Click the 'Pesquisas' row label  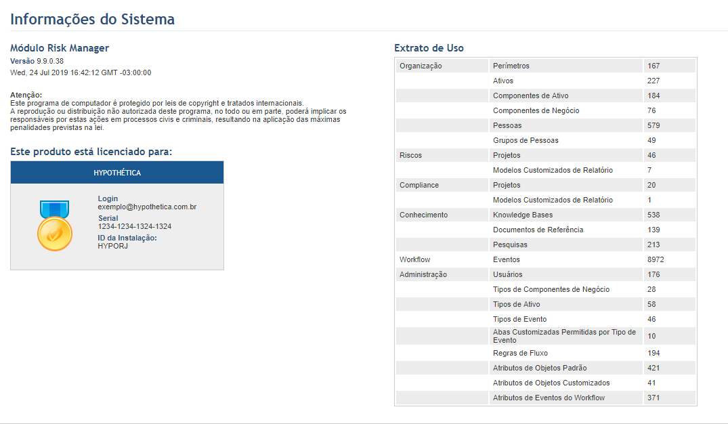point(510,245)
